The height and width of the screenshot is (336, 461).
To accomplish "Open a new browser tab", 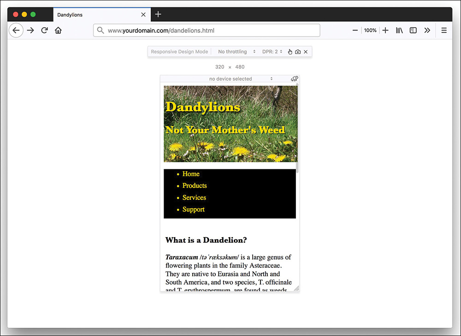I will (158, 14).
